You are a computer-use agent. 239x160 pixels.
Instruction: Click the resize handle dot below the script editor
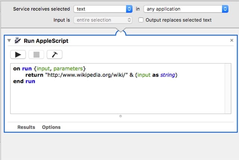click(120, 116)
